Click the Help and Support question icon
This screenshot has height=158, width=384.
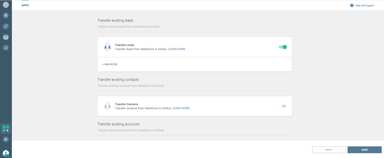click(352, 5)
